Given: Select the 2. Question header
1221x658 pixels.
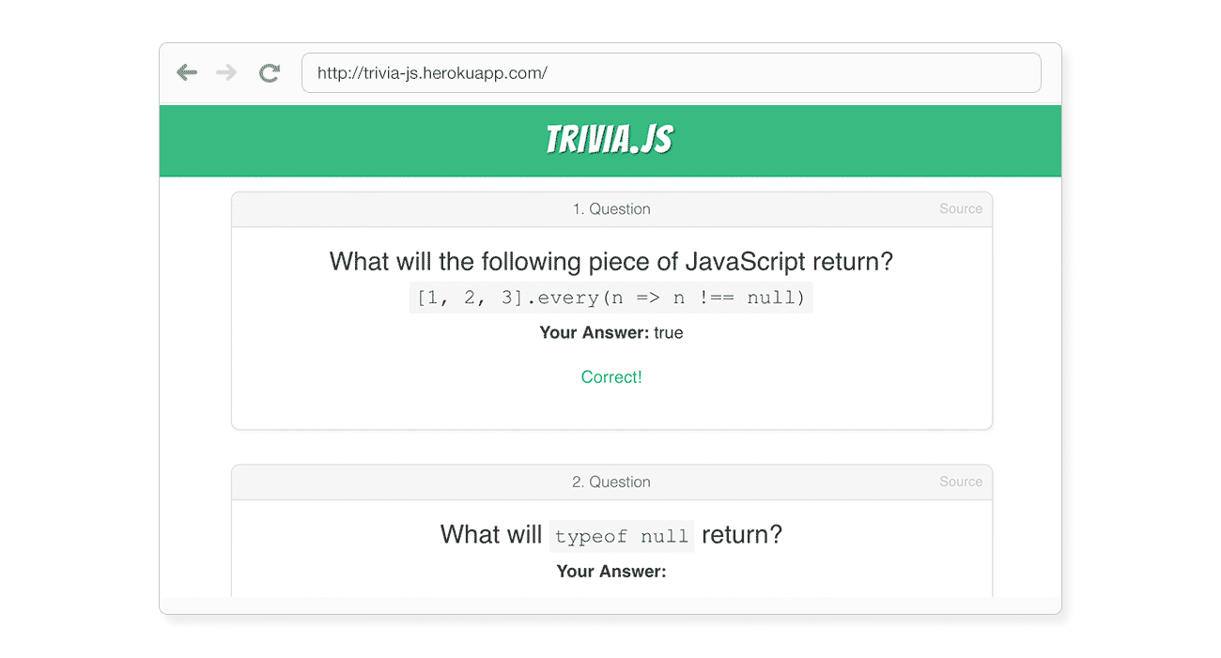Looking at the screenshot, I should [x=611, y=482].
